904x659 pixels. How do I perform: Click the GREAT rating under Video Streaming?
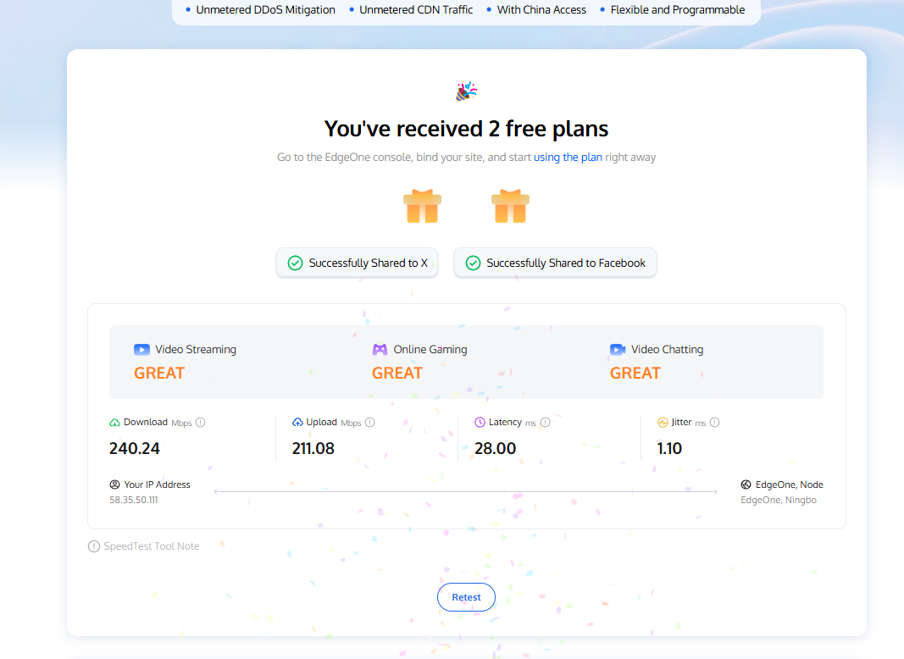[159, 374]
